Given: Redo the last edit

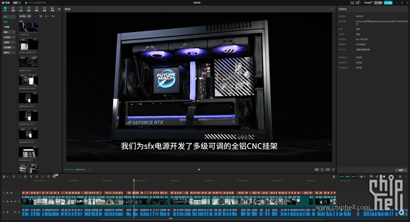Looking at the screenshot, I should (x=19, y=176).
